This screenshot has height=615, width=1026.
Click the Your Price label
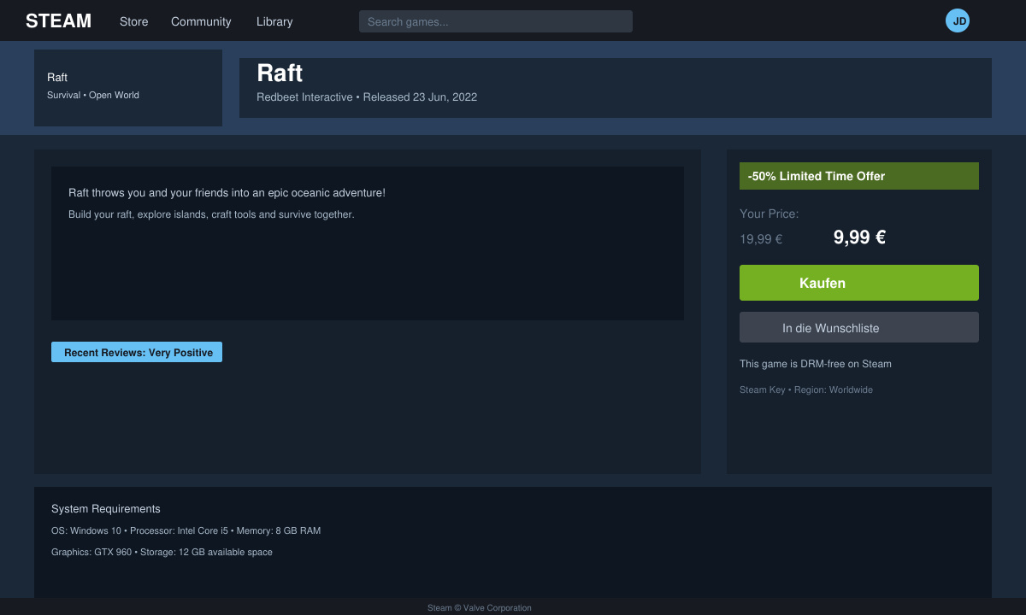click(769, 214)
